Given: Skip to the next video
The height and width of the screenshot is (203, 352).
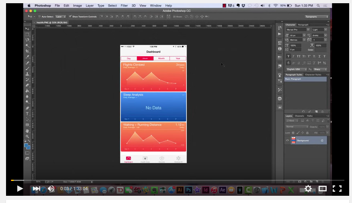Looking at the screenshot, I should [x=36, y=189].
